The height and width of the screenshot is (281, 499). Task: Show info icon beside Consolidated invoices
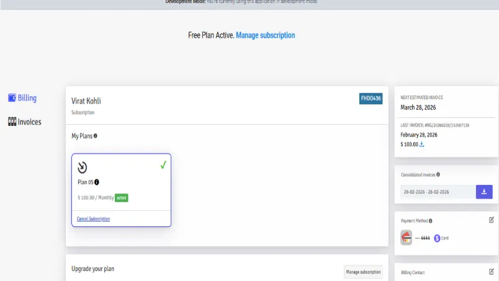tap(438, 174)
